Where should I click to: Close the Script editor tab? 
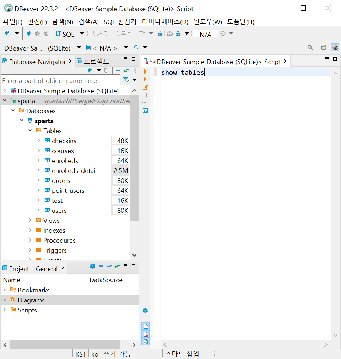point(286,61)
